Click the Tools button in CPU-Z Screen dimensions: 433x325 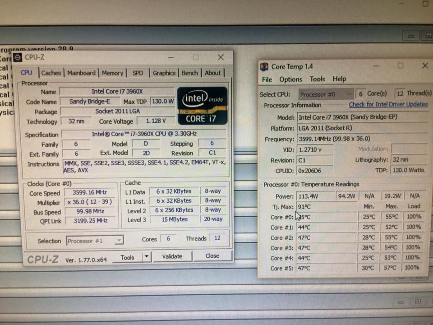pyautogui.click(x=127, y=257)
